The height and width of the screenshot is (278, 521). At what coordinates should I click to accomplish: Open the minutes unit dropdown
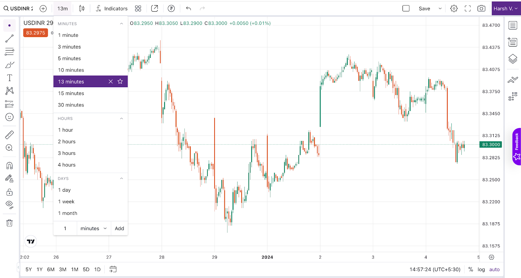(x=94, y=229)
